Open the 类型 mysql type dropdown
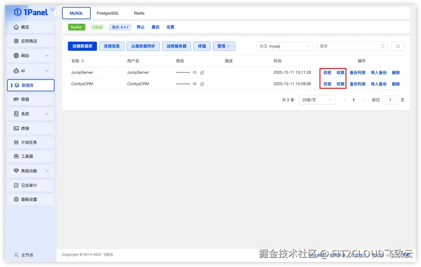Viewport: 421px width, 267px height. coord(285,46)
